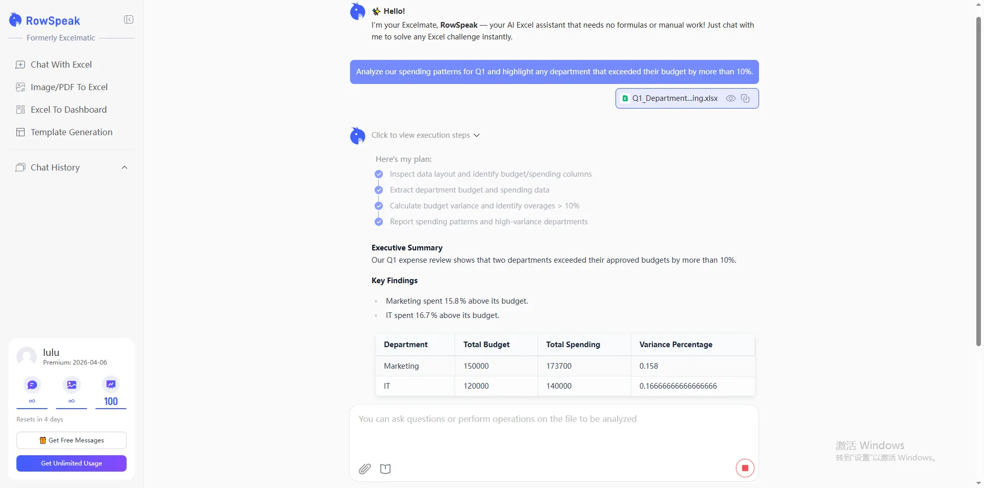
Task: Copy the Q1_Department file attachment icon
Action: [745, 98]
